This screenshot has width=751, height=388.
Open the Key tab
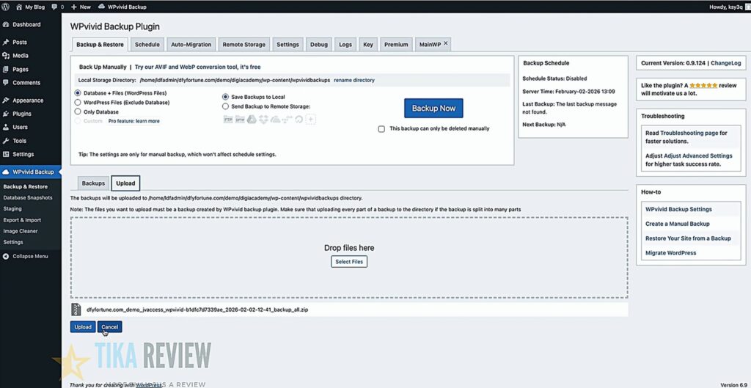[x=368, y=45]
